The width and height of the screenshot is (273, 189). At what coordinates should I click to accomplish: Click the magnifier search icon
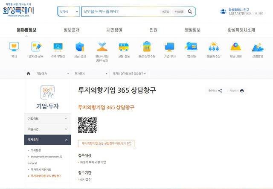[190, 11]
